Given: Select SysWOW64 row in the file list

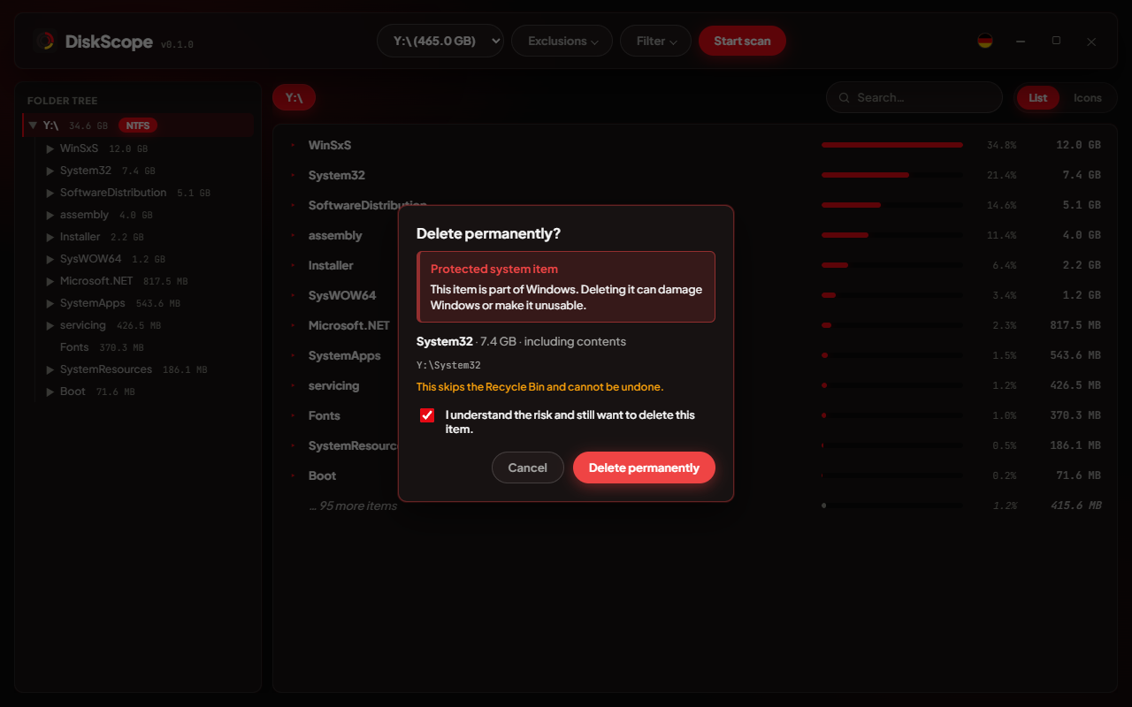Looking at the screenshot, I should point(695,295).
